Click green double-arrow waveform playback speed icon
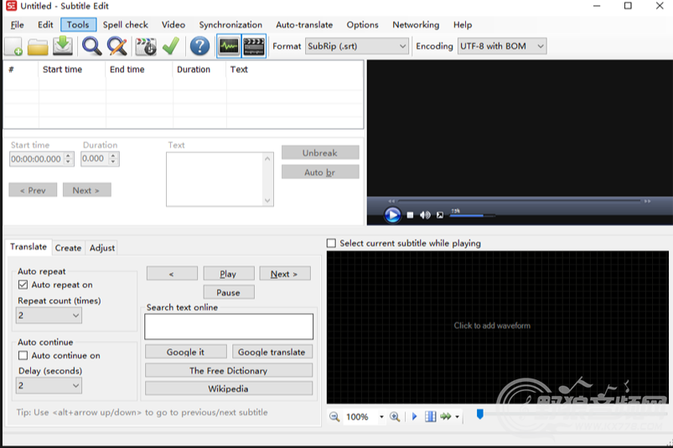Screen dimensions: 673x448 point(446,416)
